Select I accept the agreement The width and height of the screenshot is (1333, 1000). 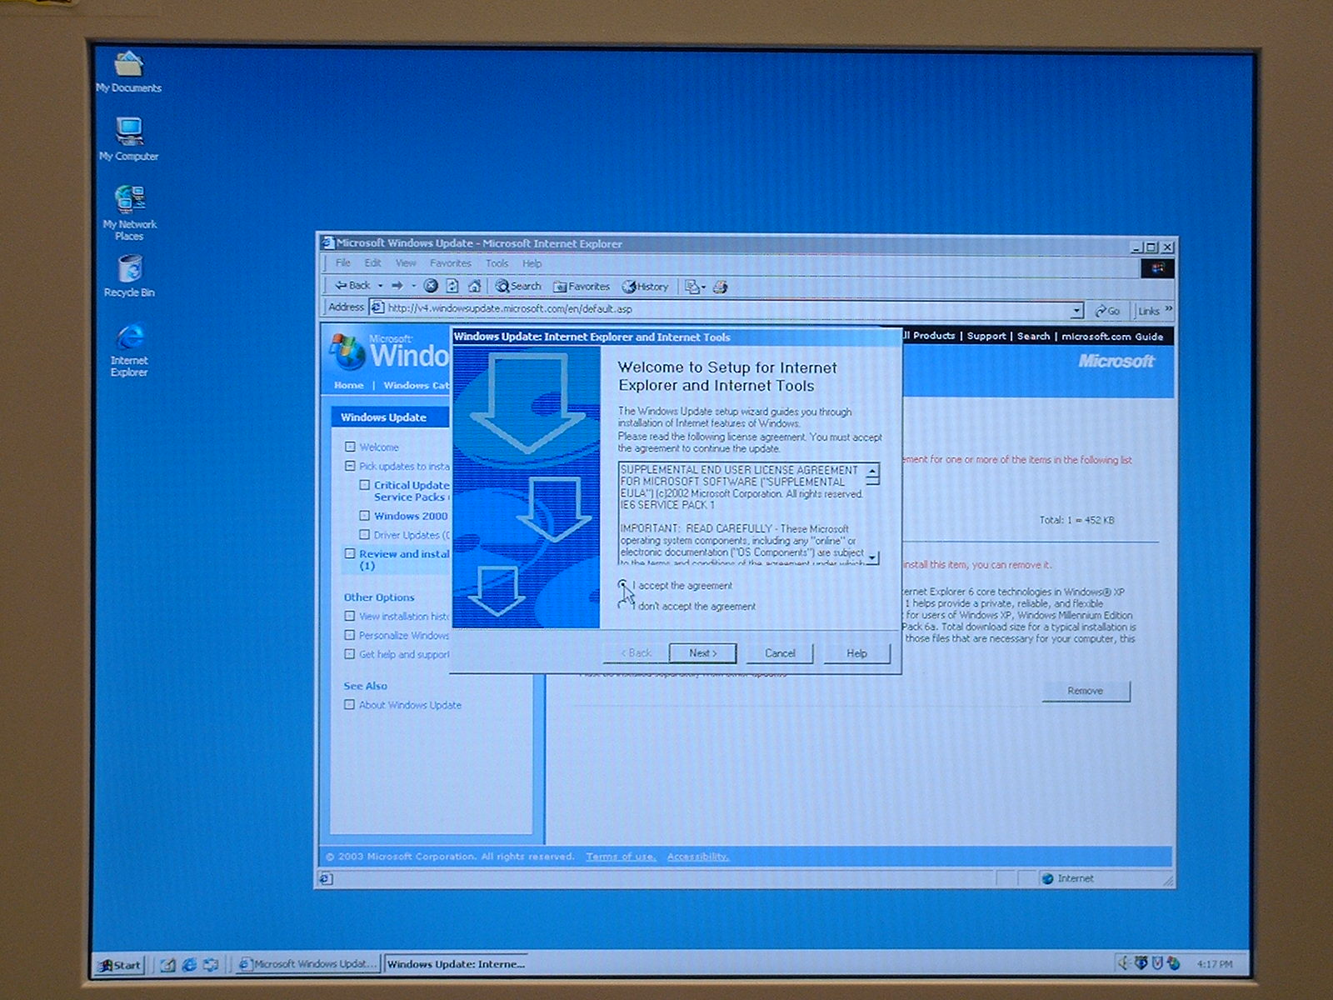[623, 585]
